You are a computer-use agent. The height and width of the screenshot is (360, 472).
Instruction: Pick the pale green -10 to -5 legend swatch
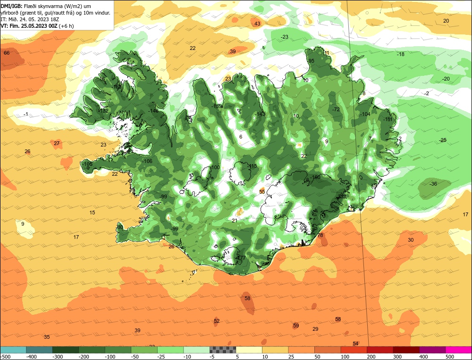point(196,350)
